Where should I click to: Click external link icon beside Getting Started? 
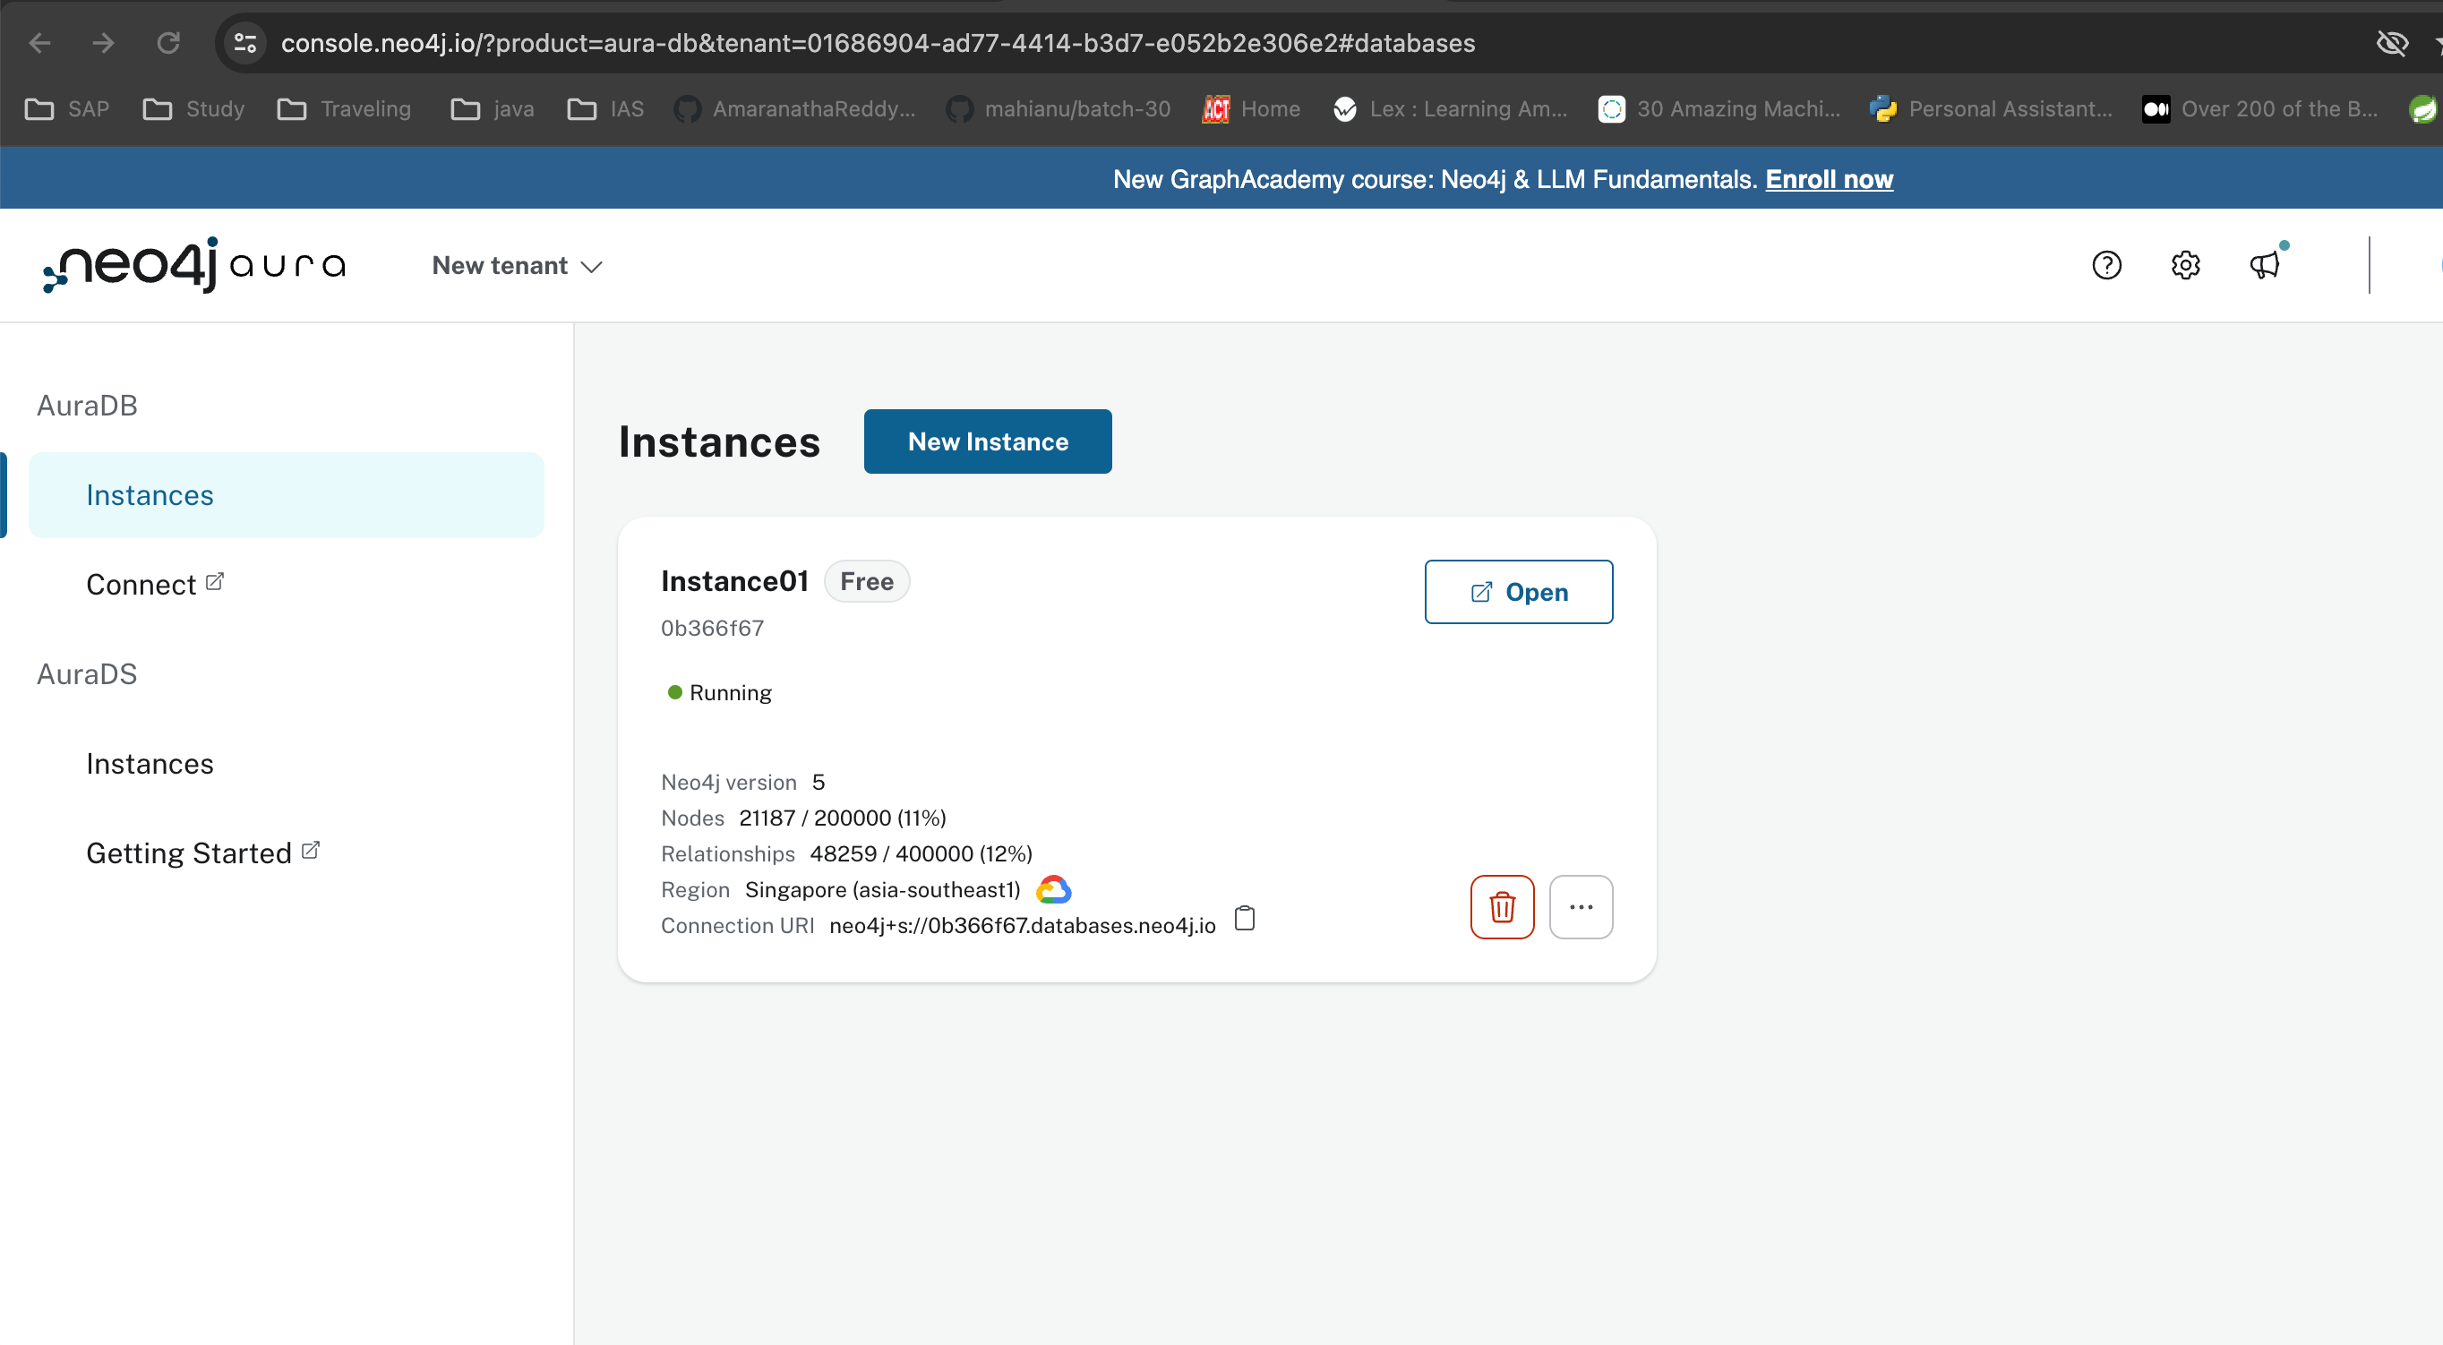310,850
